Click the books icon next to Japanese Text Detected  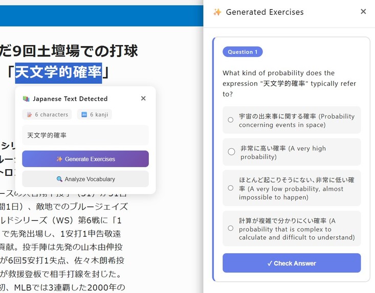pyautogui.click(x=26, y=99)
